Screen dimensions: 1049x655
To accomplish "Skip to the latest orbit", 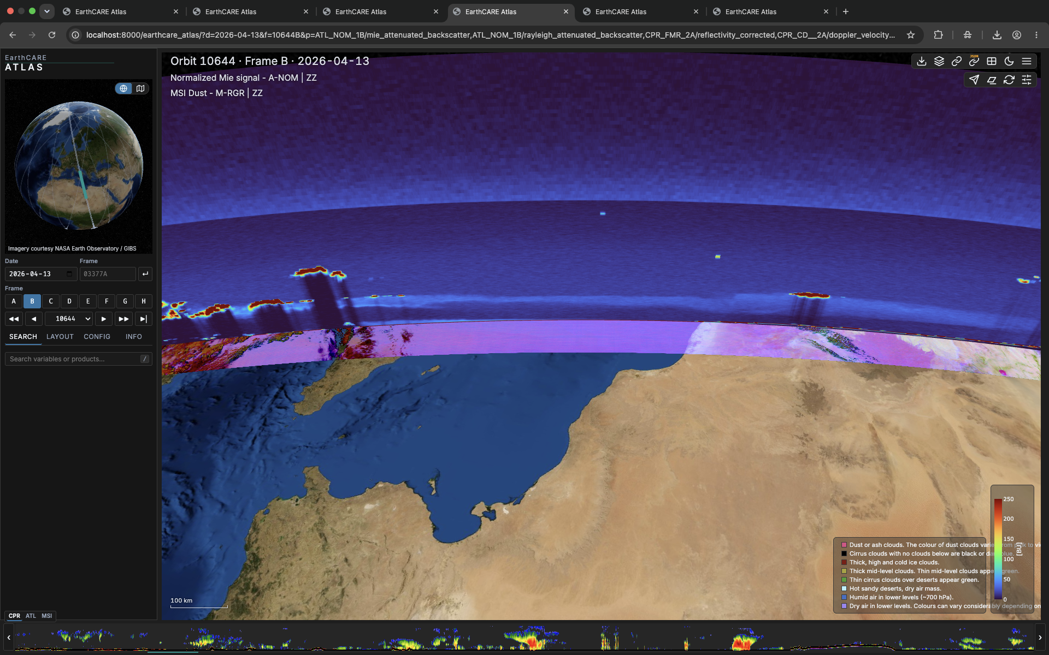I will pyautogui.click(x=144, y=319).
